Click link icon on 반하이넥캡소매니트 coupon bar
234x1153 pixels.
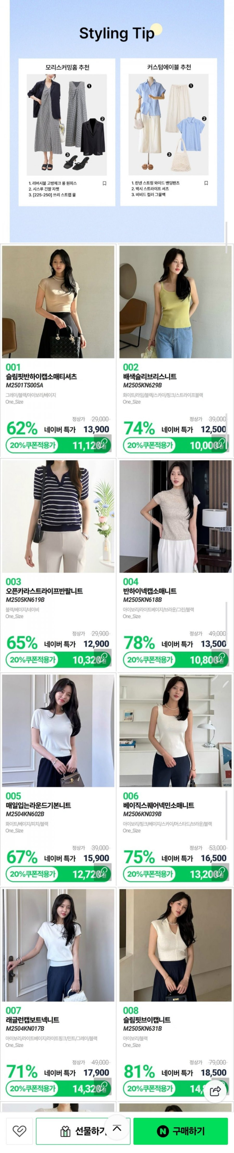point(221,658)
